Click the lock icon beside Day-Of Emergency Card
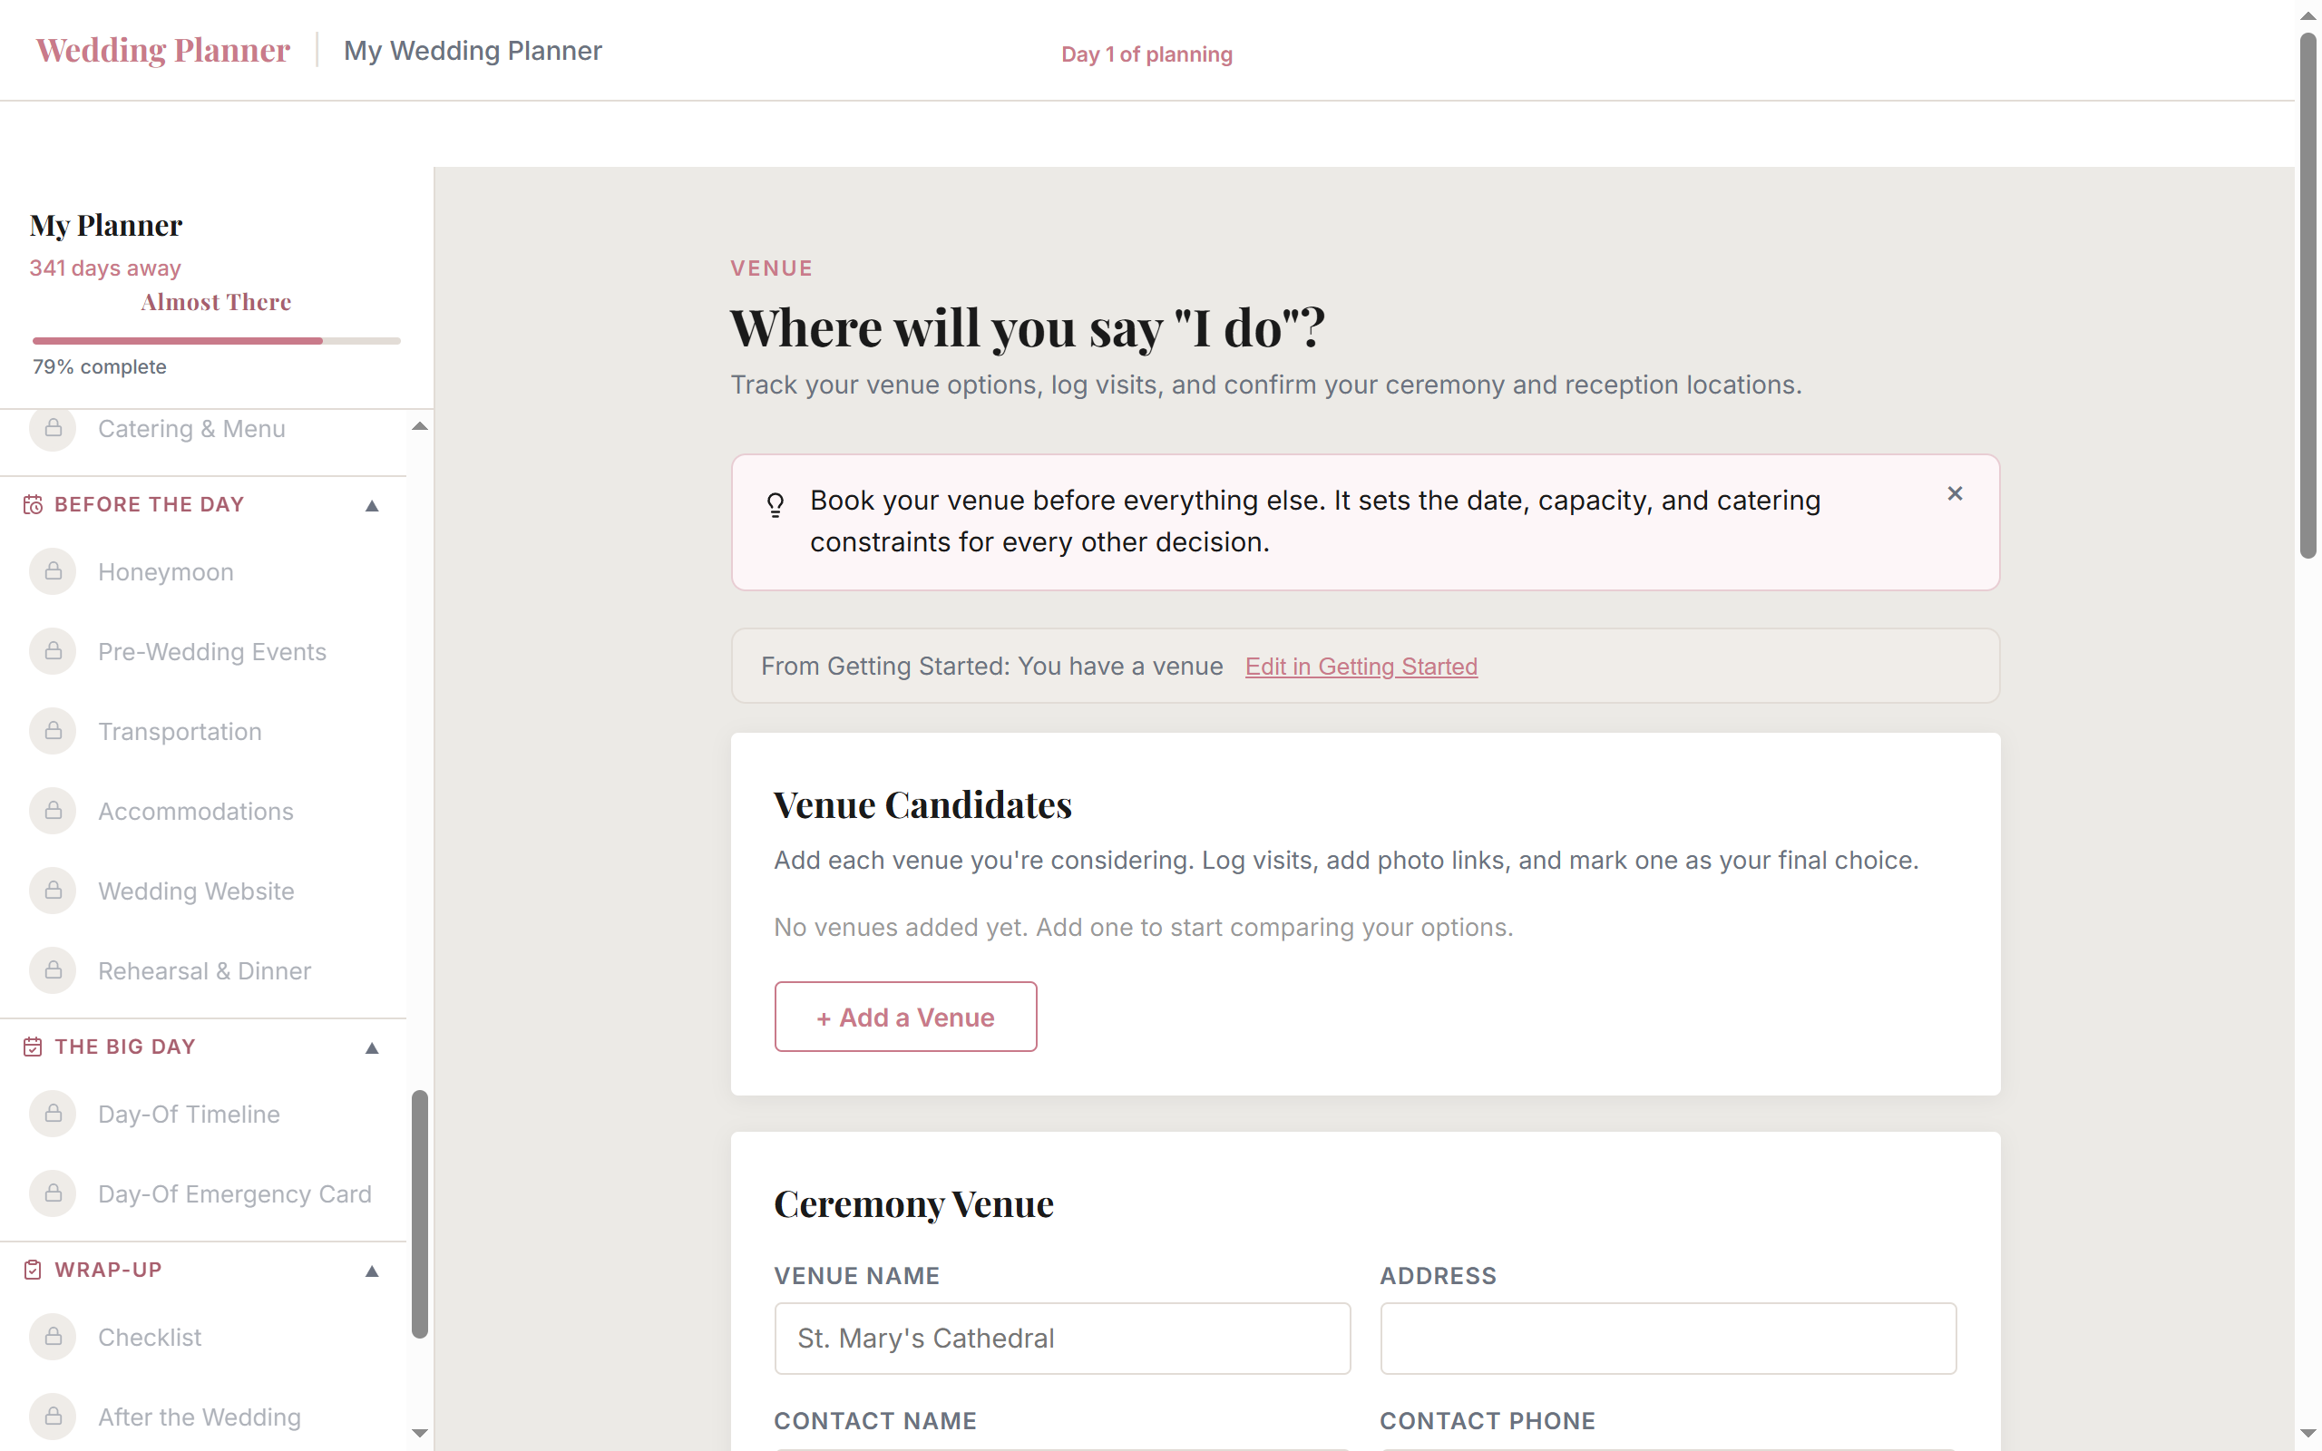 [x=53, y=1193]
